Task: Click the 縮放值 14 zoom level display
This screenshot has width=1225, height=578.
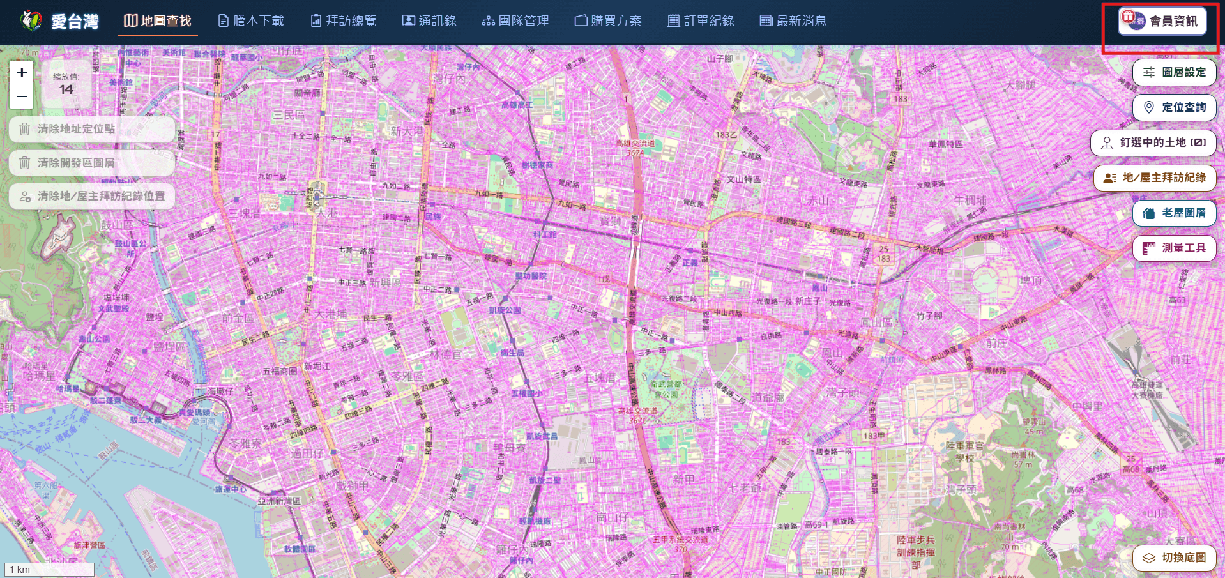Action: [x=66, y=84]
